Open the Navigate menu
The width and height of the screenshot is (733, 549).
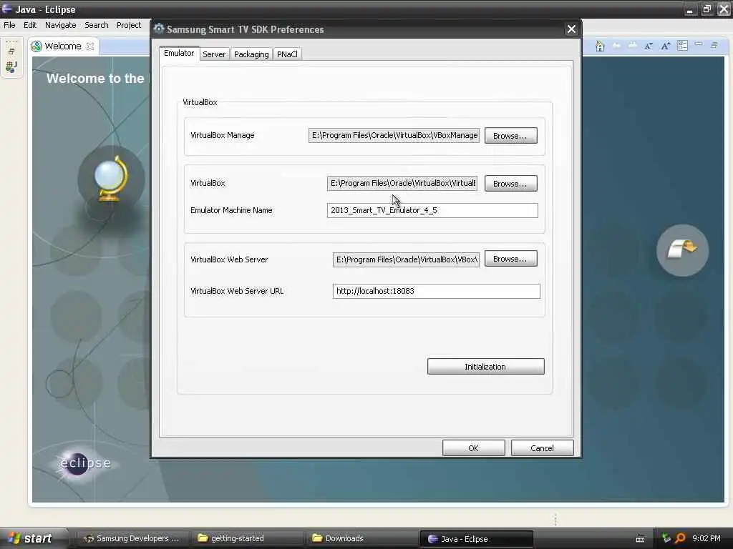[60, 25]
